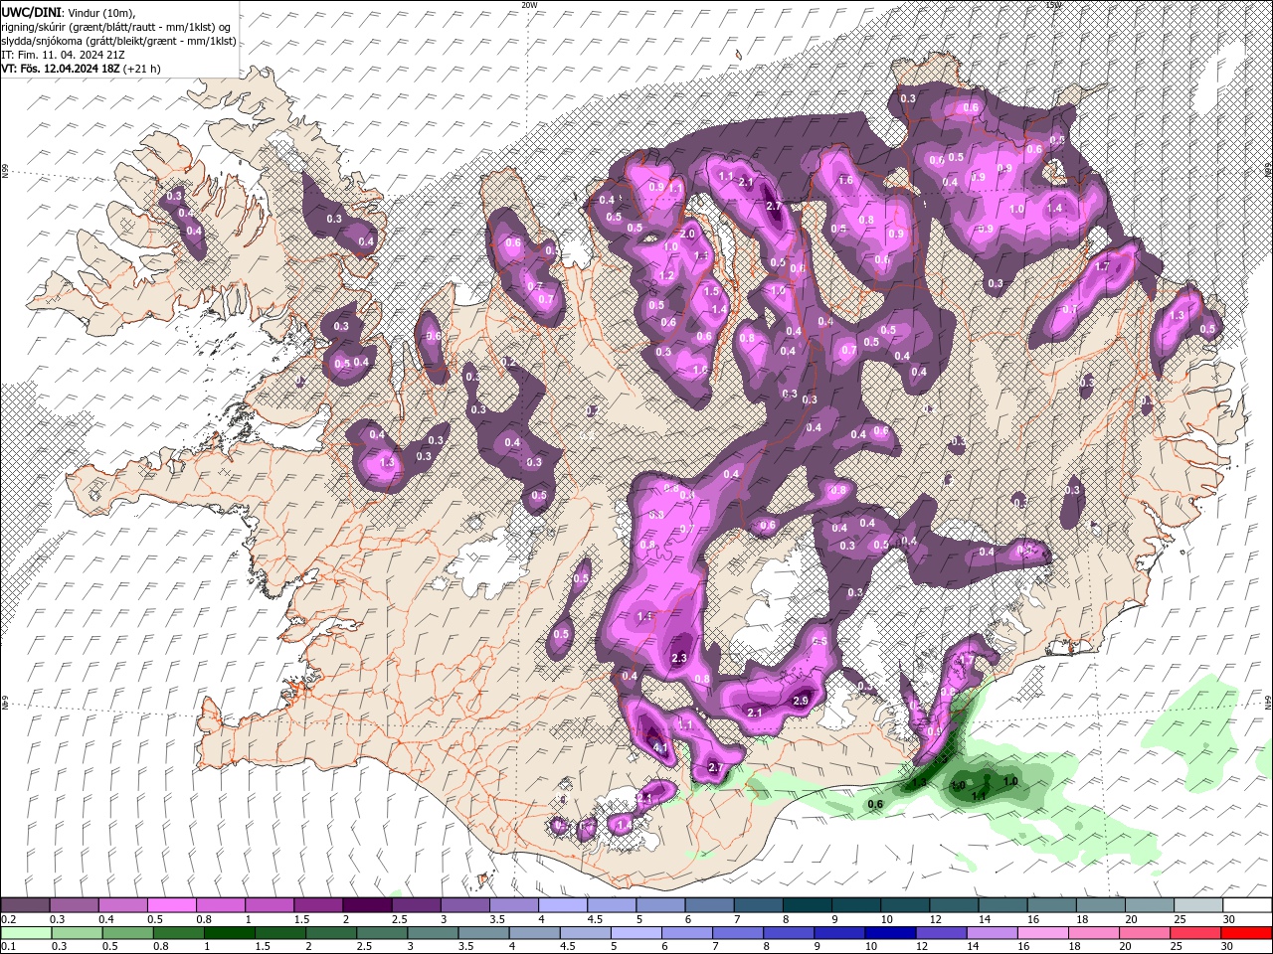1273x954 pixels.
Task: Select the crimson 25–30 rain swatch
Action: [1194, 933]
